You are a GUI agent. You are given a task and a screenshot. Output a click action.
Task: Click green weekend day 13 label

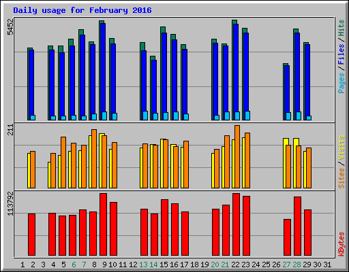pos(143,265)
